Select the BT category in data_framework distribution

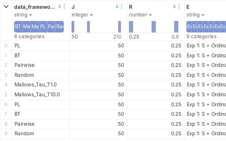tap(18, 27)
